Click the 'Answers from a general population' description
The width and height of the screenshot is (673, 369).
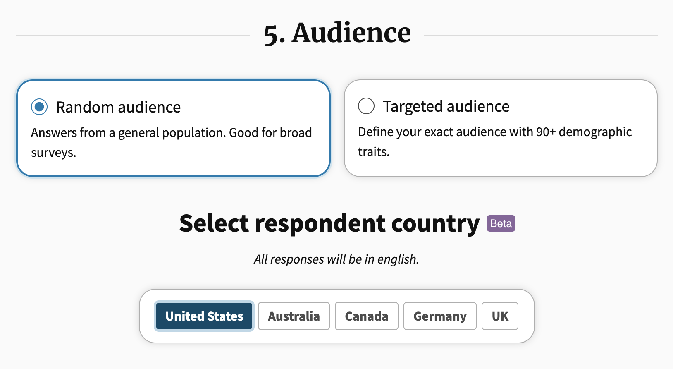tap(171, 142)
